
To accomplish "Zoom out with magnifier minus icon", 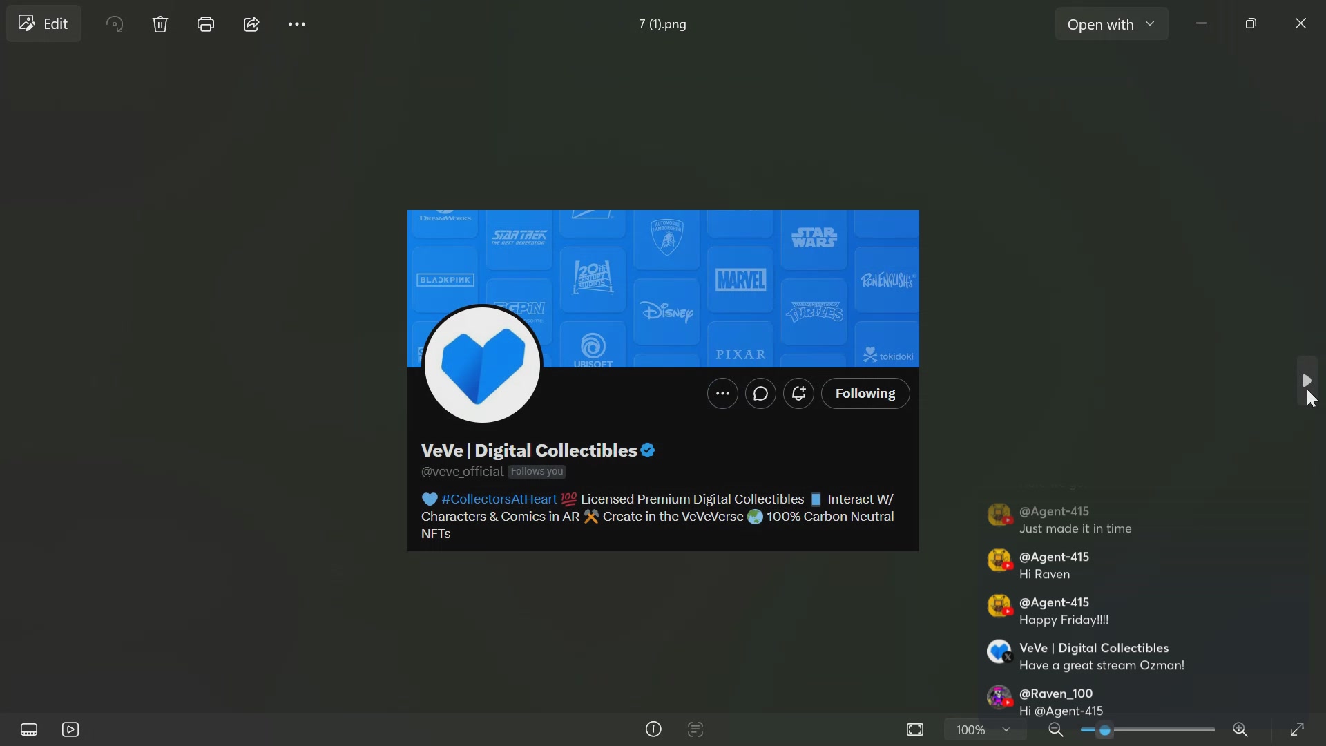I will tap(1055, 729).
